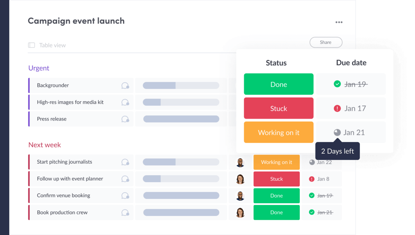Click the Table view layout icon
The image size is (415, 235).
[31, 45]
